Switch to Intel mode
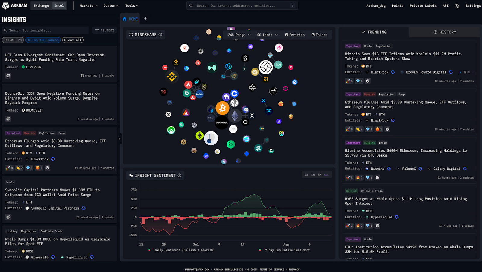This screenshot has height=272, width=482. pyautogui.click(x=59, y=6)
